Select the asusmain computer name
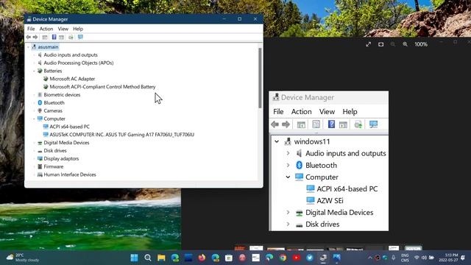This screenshot has height=265, width=471. pyautogui.click(x=48, y=47)
